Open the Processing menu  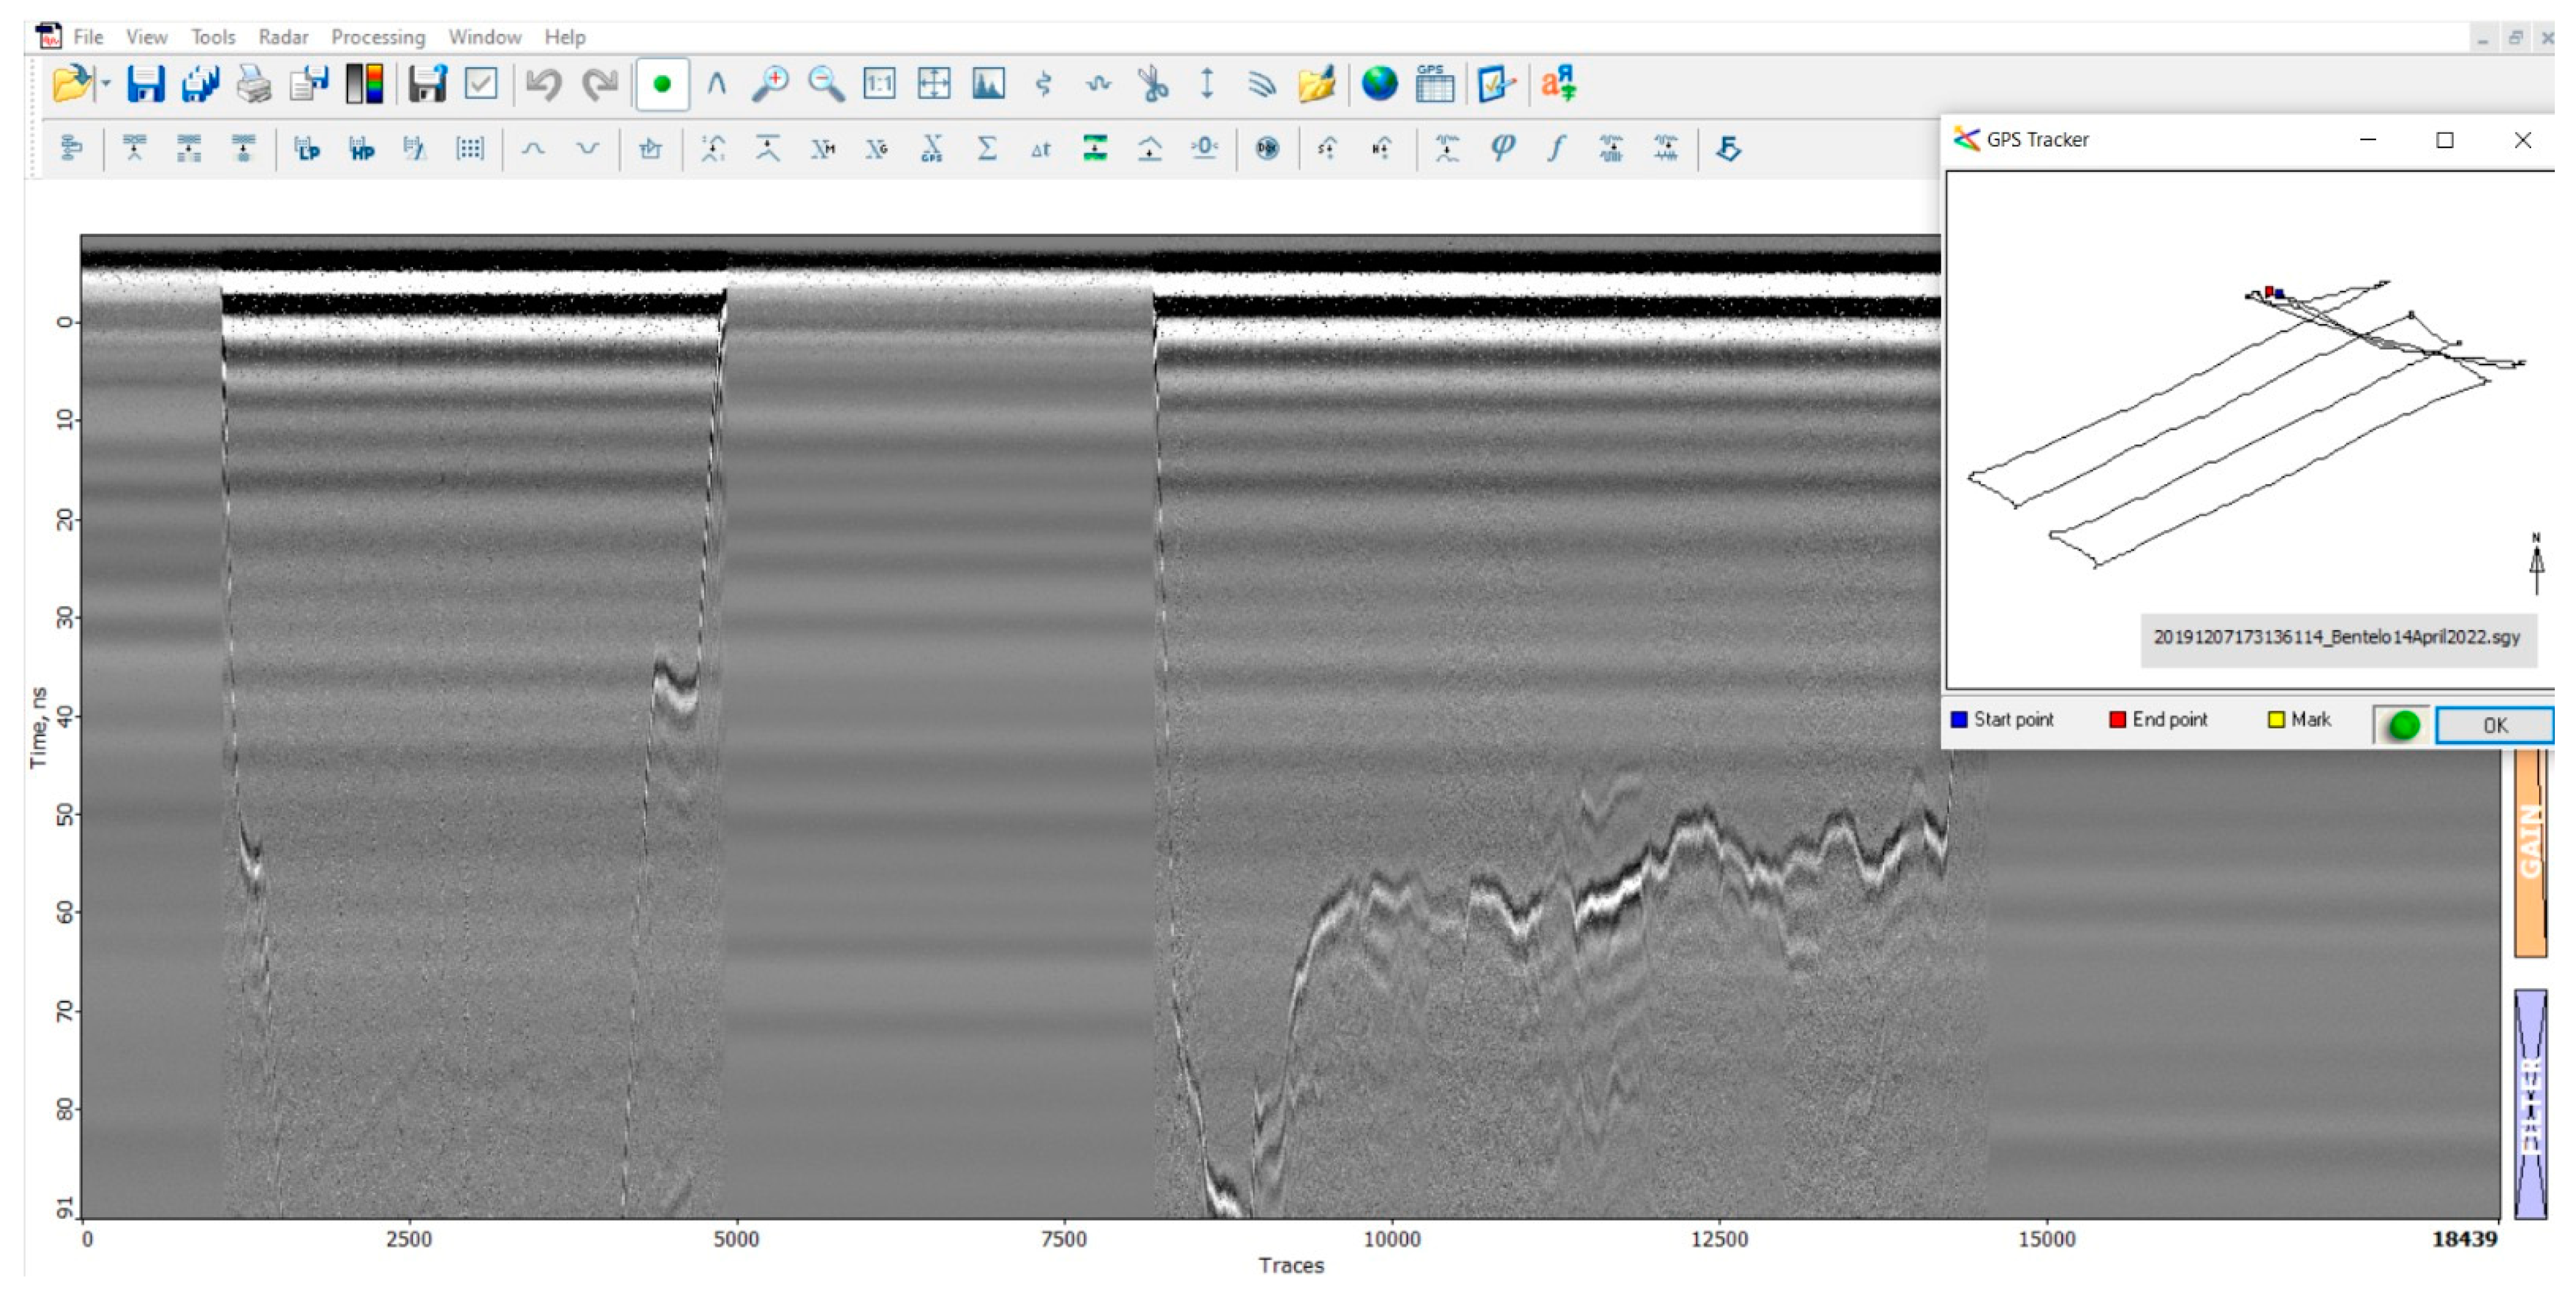[x=378, y=37]
